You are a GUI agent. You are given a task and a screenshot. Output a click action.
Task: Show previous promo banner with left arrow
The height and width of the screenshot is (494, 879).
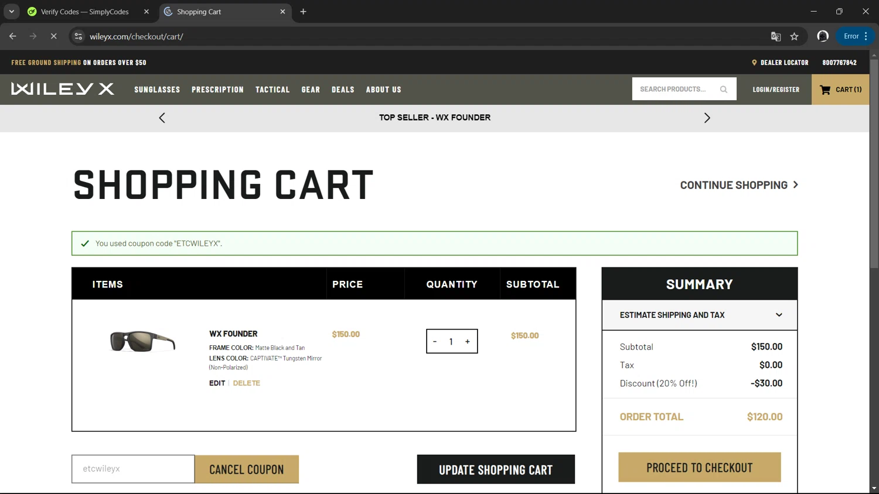coord(162,118)
